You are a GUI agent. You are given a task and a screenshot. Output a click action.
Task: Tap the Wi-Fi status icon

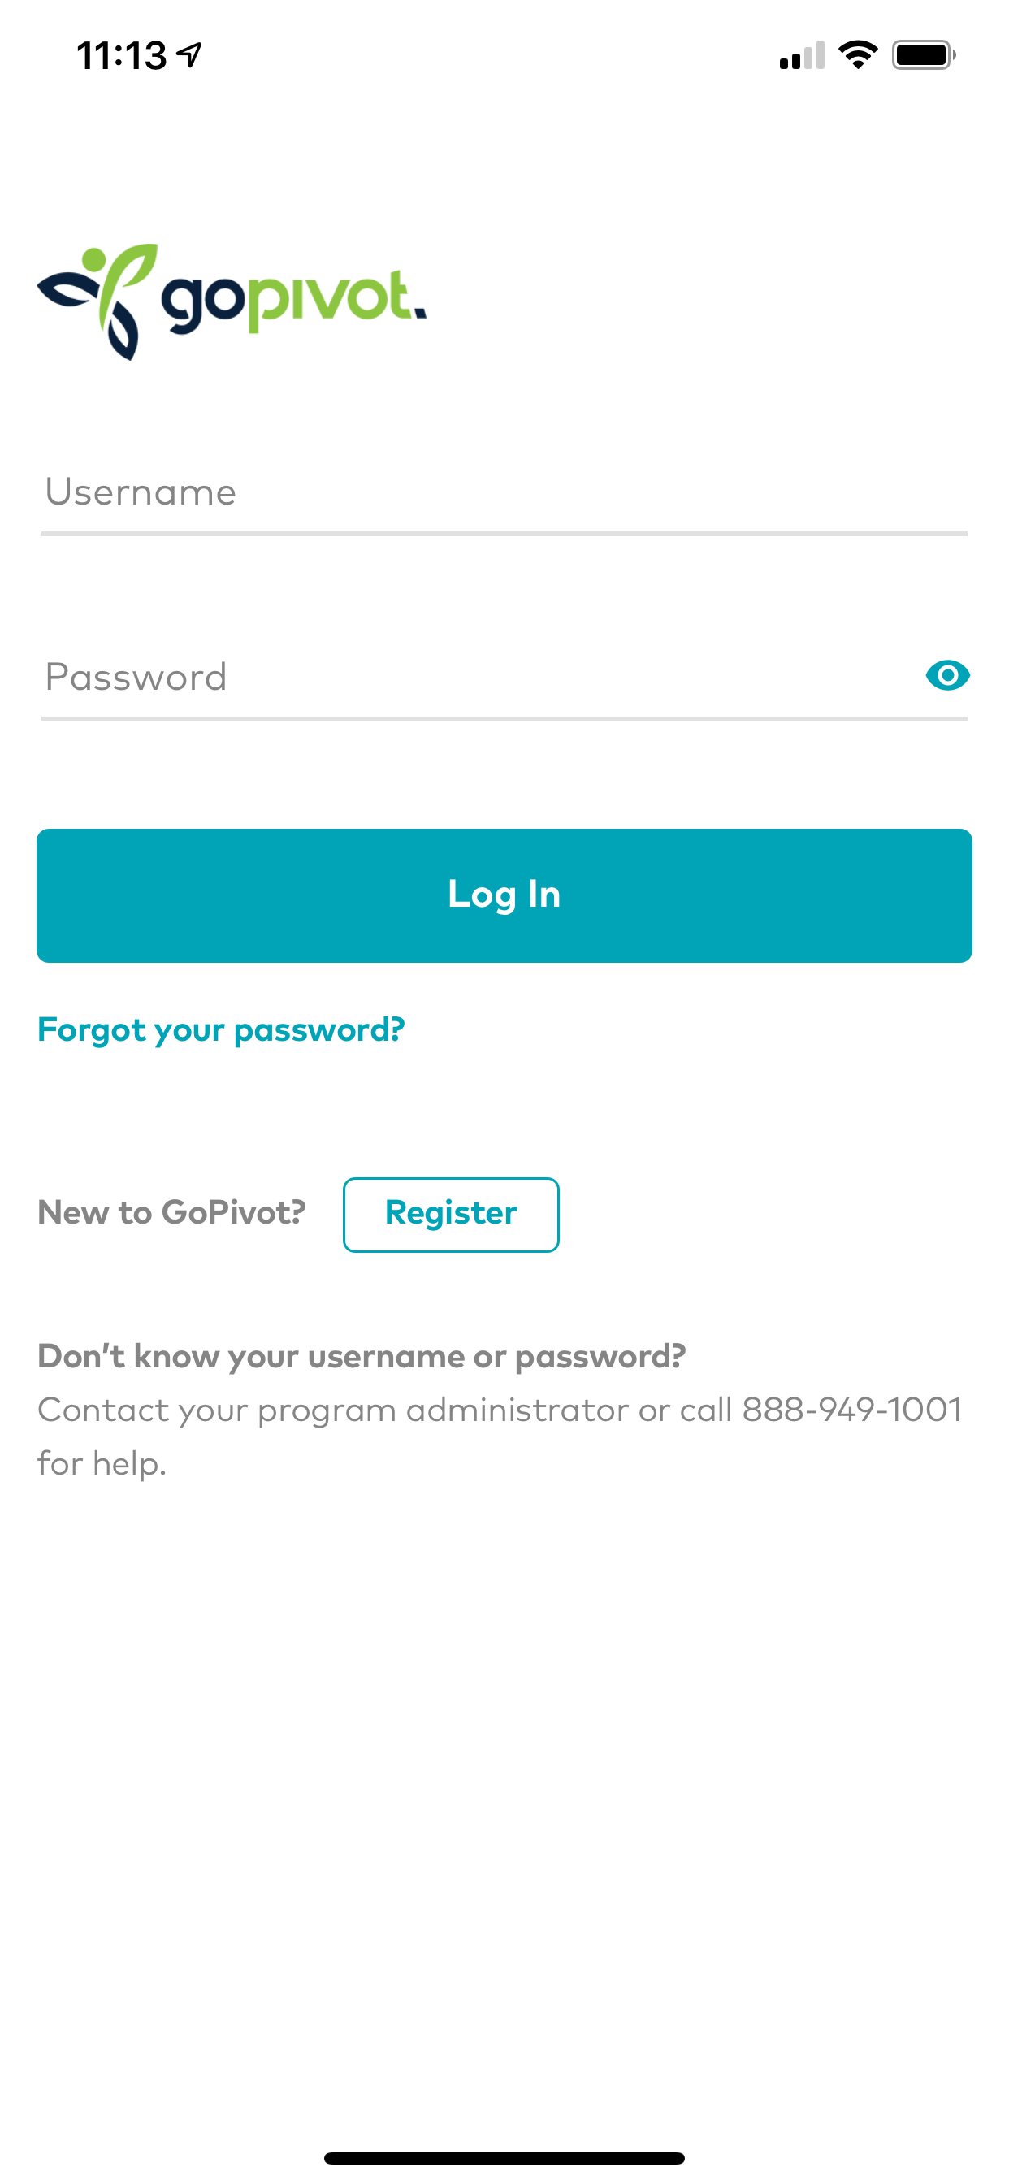tap(857, 55)
